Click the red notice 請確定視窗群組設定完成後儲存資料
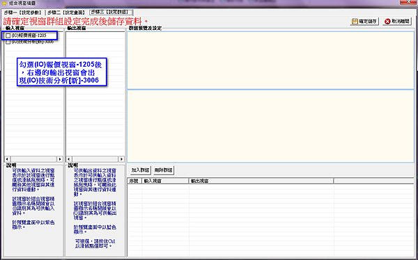 [x=75, y=22]
